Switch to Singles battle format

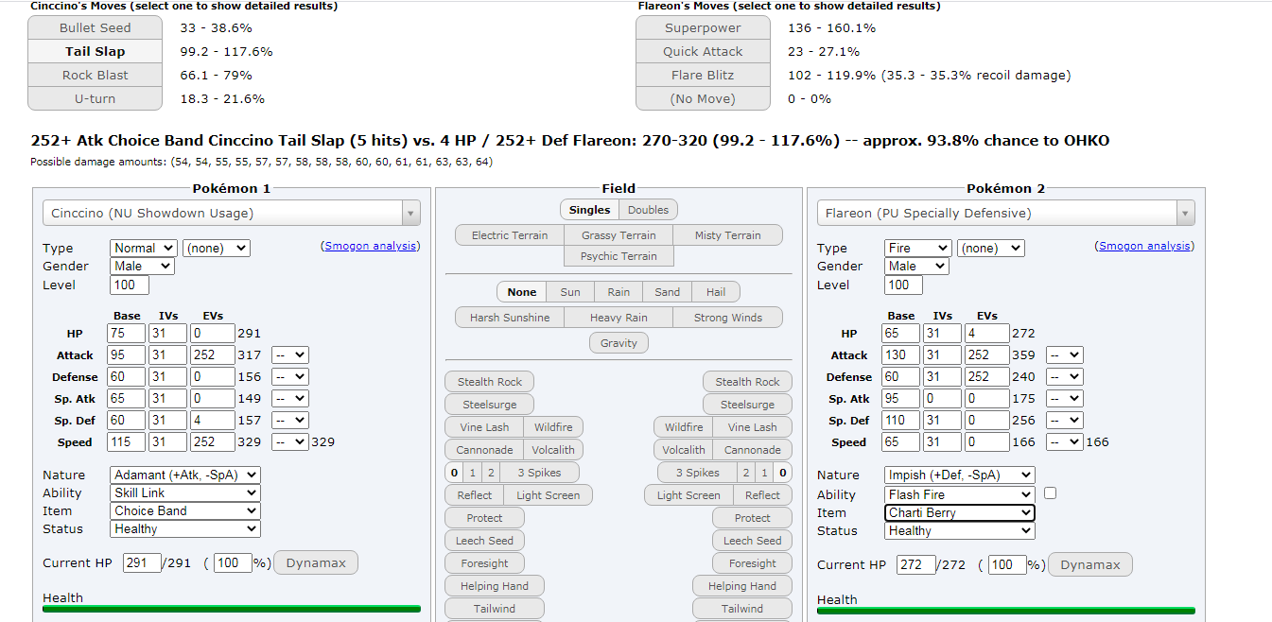pyautogui.click(x=588, y=210)
